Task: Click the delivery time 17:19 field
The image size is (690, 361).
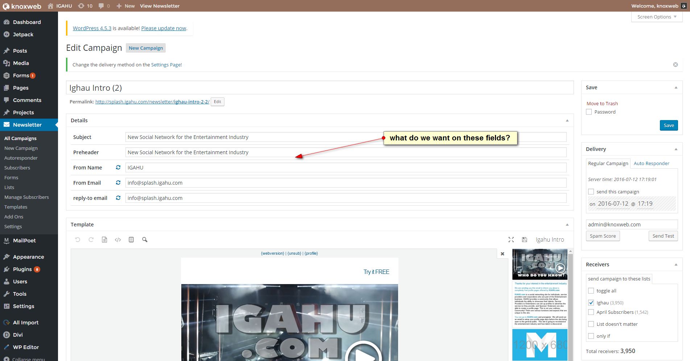Action: coord(645,204)
